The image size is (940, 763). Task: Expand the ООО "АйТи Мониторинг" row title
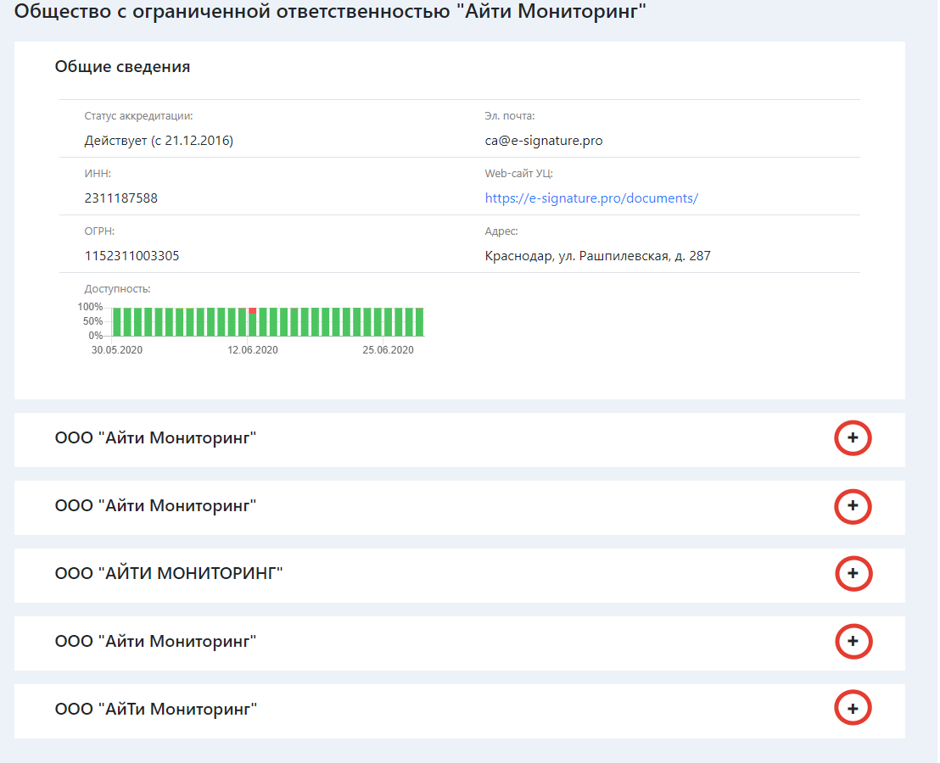(x=156, y=709)
